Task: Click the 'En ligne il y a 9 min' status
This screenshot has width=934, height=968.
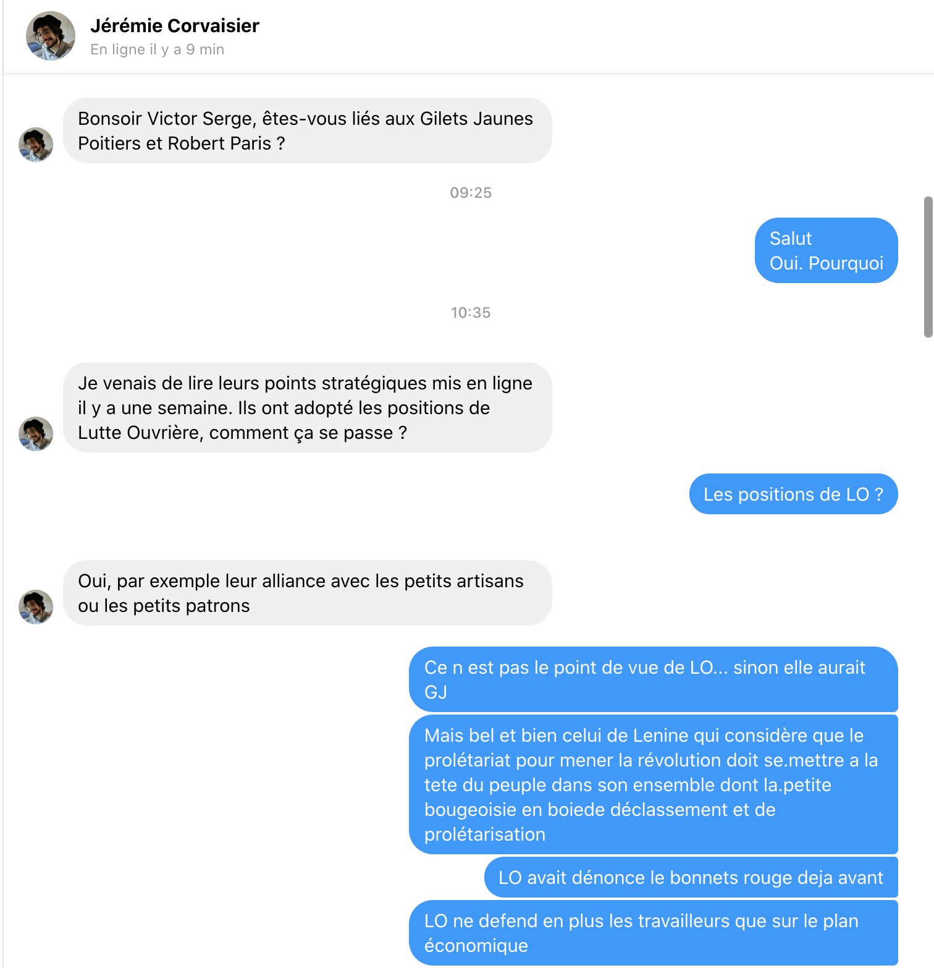Action: click(x=158, y=49)
